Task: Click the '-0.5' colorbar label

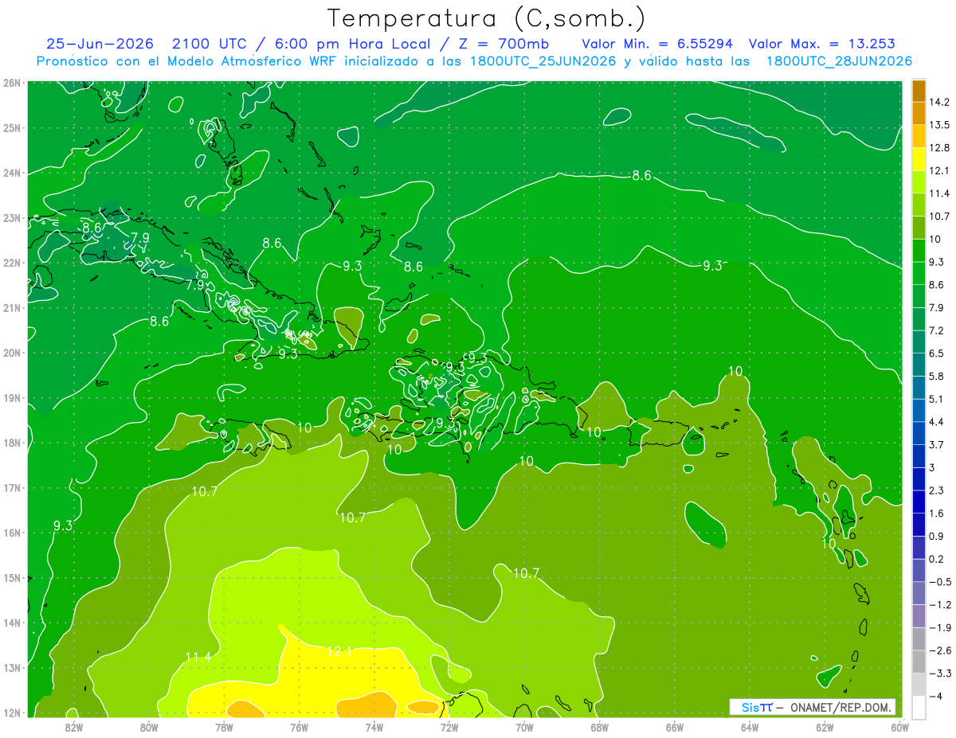Action: pyautogui.click(x=940, y=582)
